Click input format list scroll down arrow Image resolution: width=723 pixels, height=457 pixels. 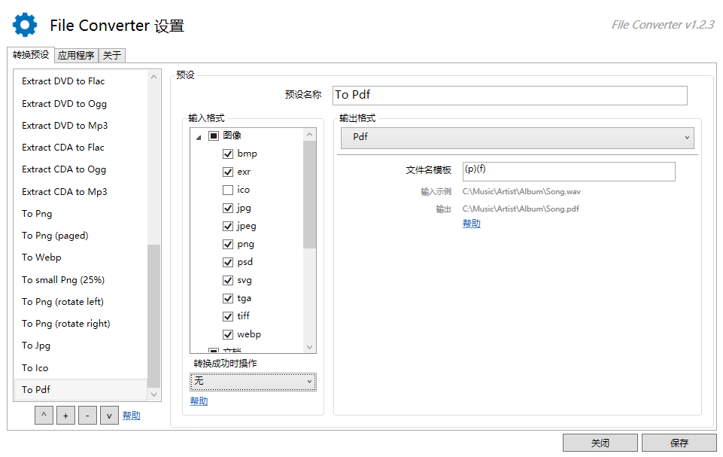(310, 347)
